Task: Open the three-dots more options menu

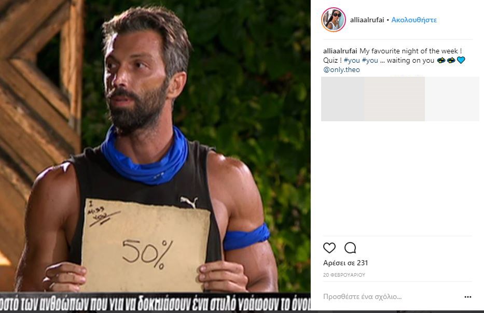Action: click(467, 296)
